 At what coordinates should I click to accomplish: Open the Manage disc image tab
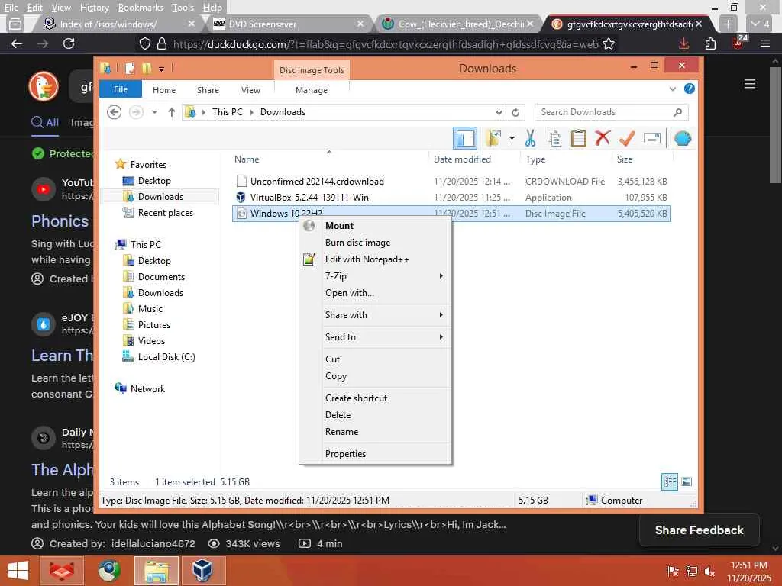(312, 90)
